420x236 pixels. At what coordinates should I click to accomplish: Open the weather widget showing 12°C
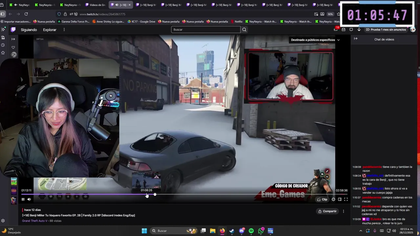(x=11, y=231)
